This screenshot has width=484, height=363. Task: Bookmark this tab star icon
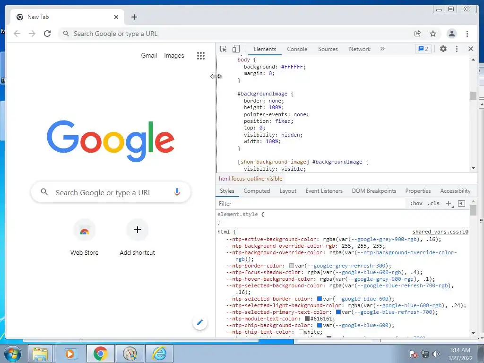(x=433, y=34)
